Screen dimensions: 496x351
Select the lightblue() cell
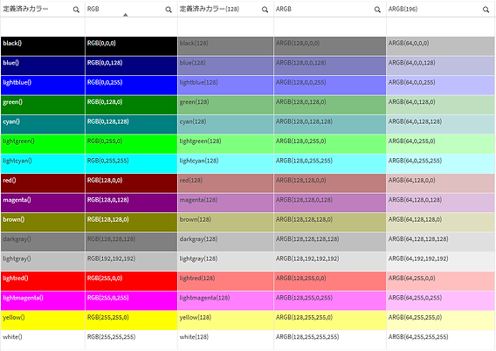43,86
